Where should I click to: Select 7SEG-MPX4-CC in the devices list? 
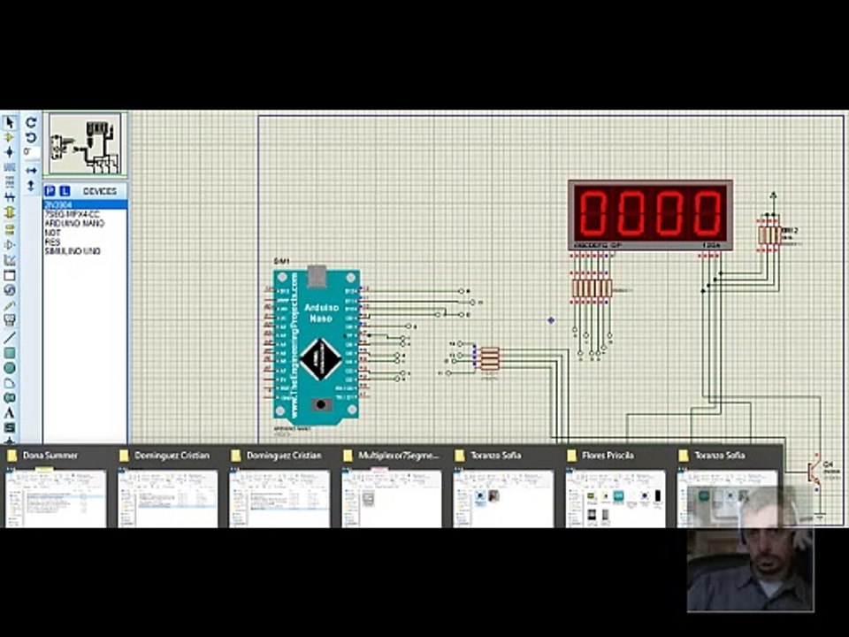coord(85,214)
